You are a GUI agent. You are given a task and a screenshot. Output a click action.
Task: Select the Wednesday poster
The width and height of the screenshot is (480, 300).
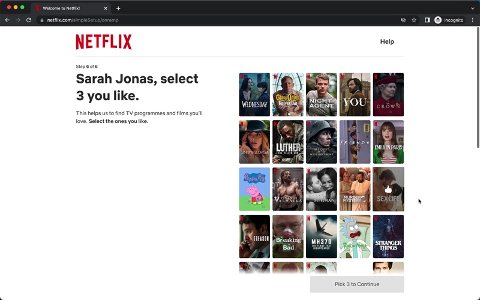(x=254, y=95)
